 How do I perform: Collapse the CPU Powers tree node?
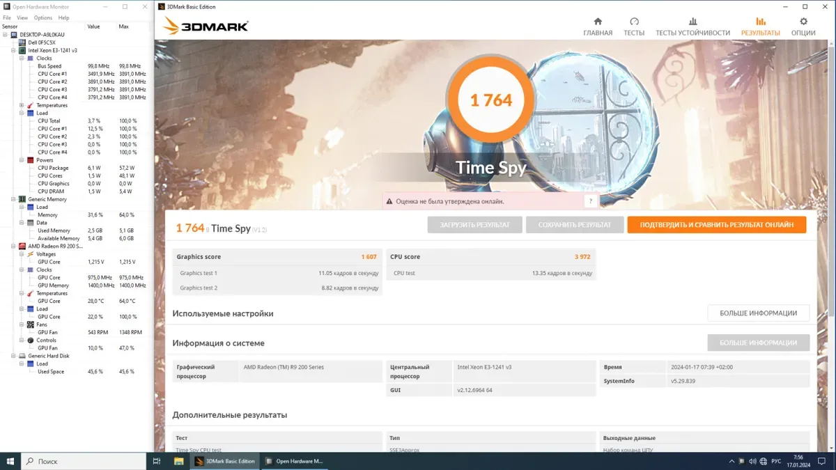22,160
